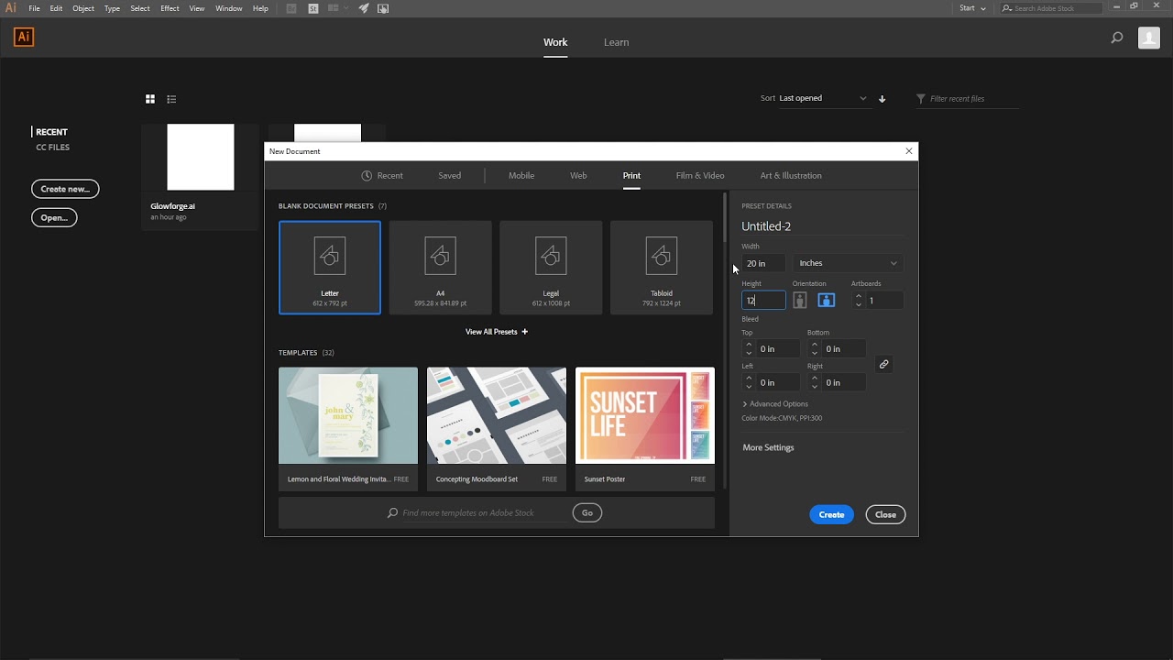The height and width of the screenshot is (660, 1173).
Task: Click the blue Create button
Action: pos(831,514)
